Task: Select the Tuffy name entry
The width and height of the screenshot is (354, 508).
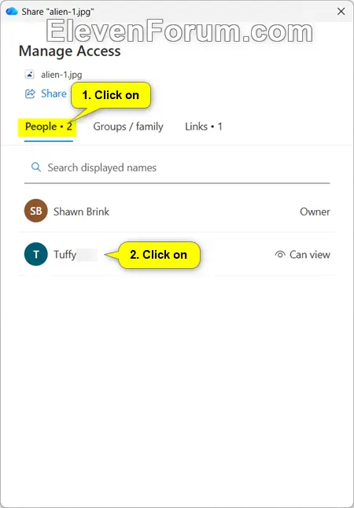Action: point(65,255)
